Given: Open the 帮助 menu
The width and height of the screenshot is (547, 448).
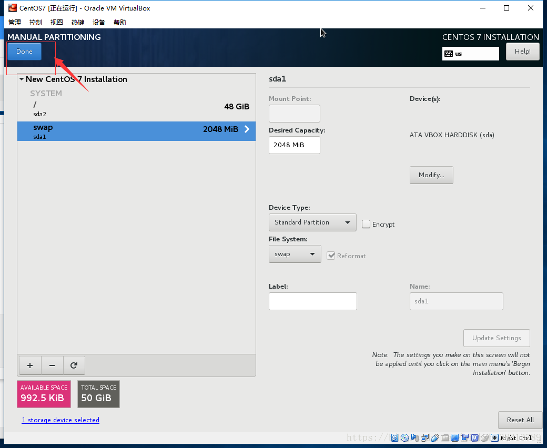Looking at the screenshot, I should click(120, 22).
